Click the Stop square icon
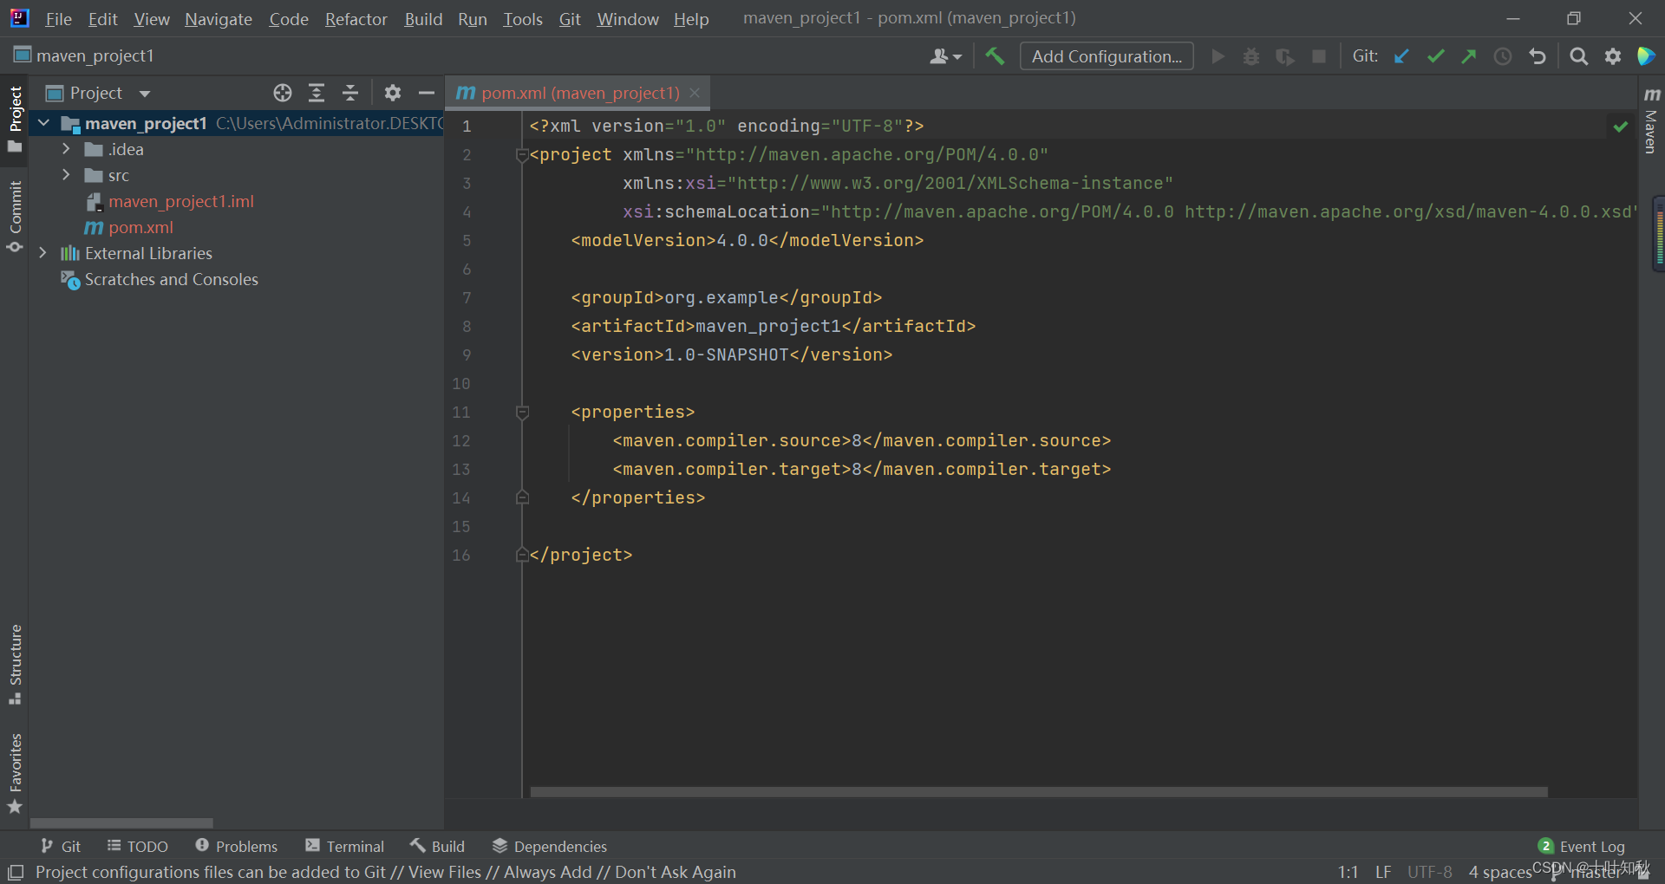The height and width of the screenshot is (884, 1665). pos(1319,56)
